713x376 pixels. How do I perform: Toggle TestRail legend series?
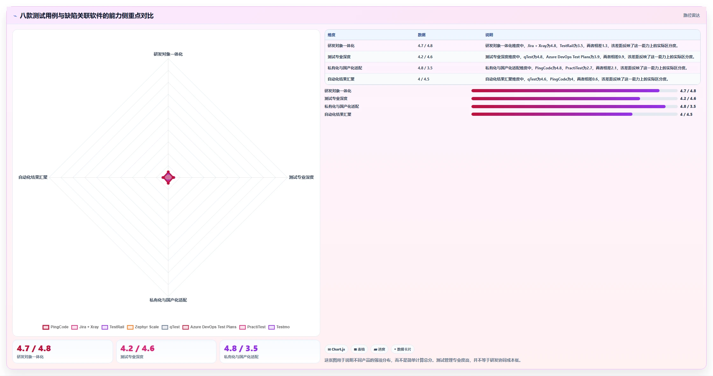tap(113, 327)
